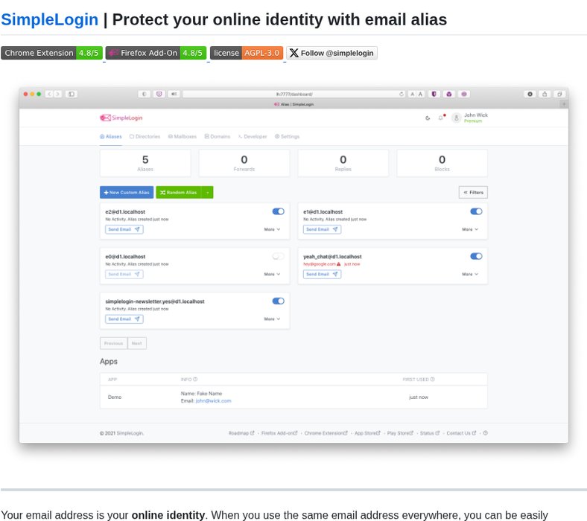This screenshot has height=521, width=587.
Task: Click the browser reload icon
Action: click(x=402, y=95)
